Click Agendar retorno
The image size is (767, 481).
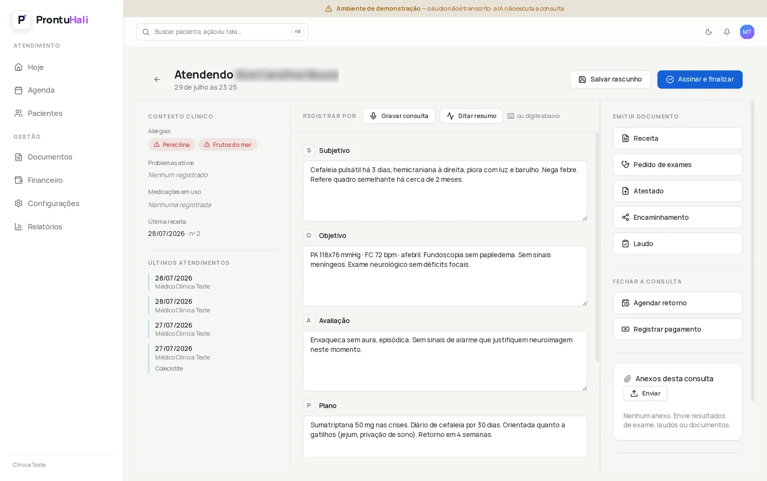click(x=678, y=303)
